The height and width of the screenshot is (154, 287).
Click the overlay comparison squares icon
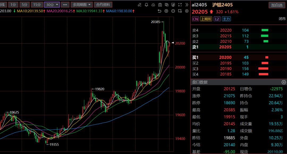pos(167,5)
